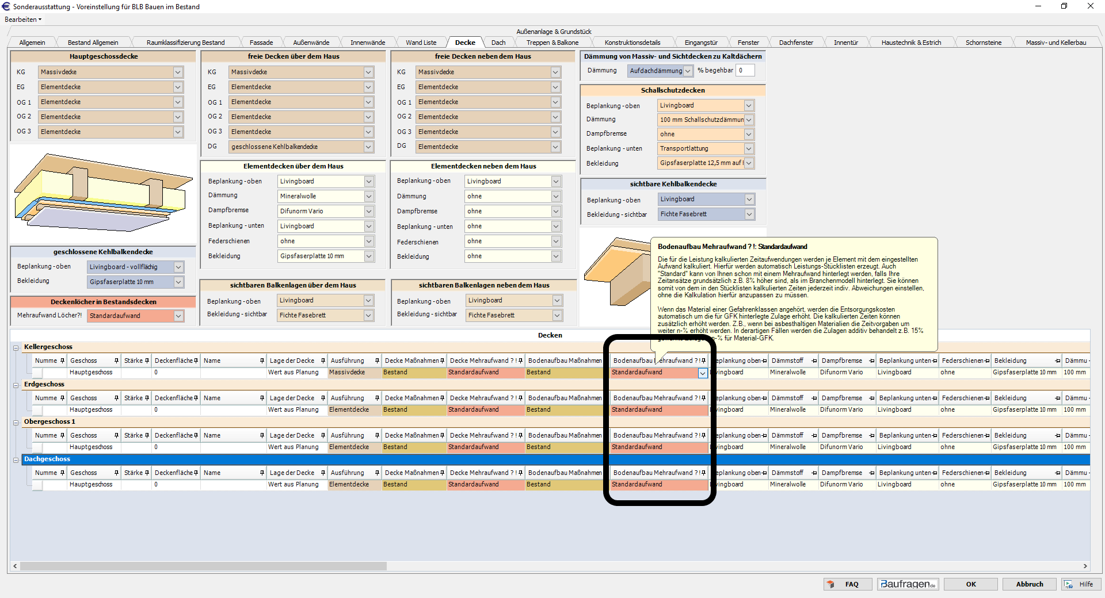
Task: Collapse the Obergeschoss 1 group
Action: 16,423
